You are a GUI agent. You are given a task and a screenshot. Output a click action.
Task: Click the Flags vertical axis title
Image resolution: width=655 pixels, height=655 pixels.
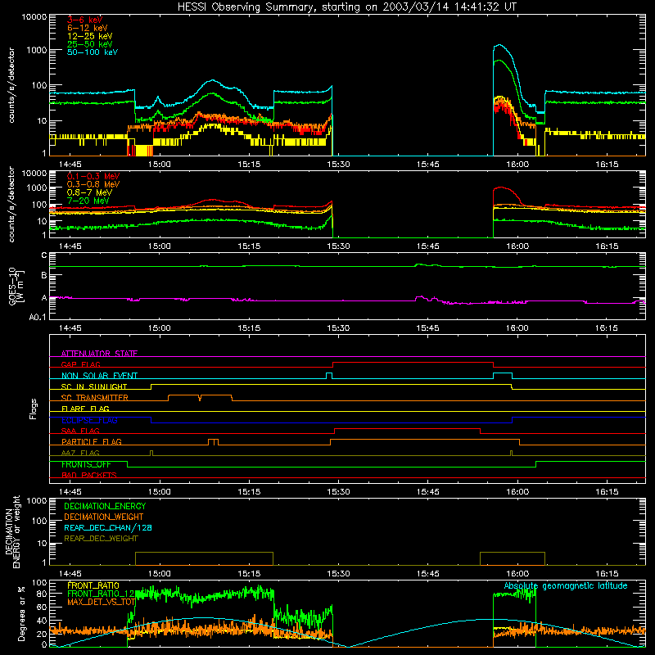pos(34,409)
